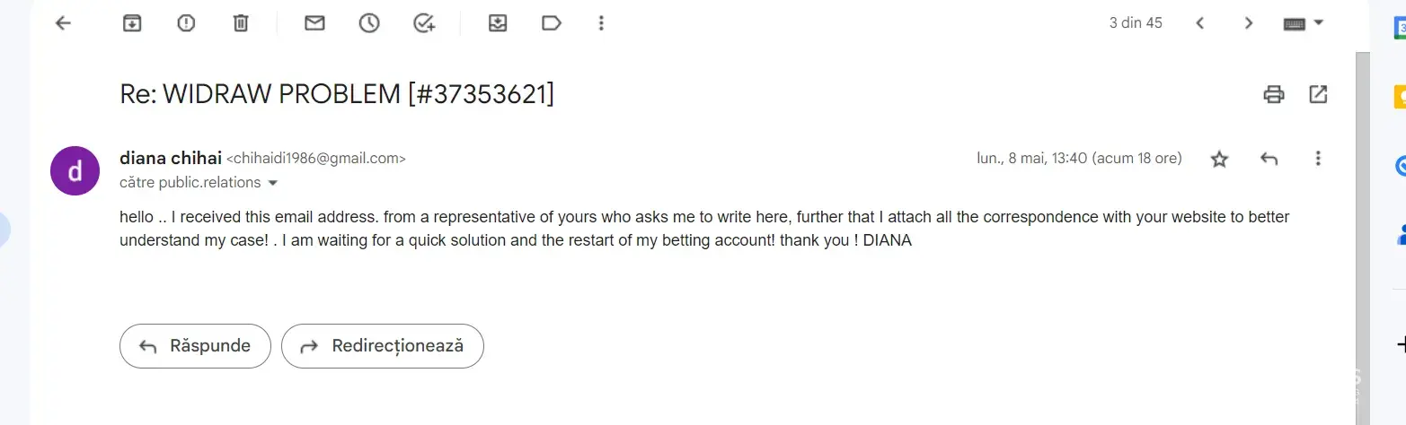Click the Redirecționează forward button
The image size is (1406, 425).
382,346
